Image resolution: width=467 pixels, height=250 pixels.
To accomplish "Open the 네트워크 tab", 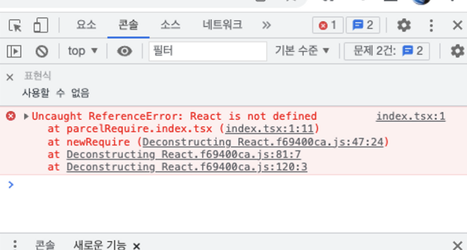I will tap(222, 25).
